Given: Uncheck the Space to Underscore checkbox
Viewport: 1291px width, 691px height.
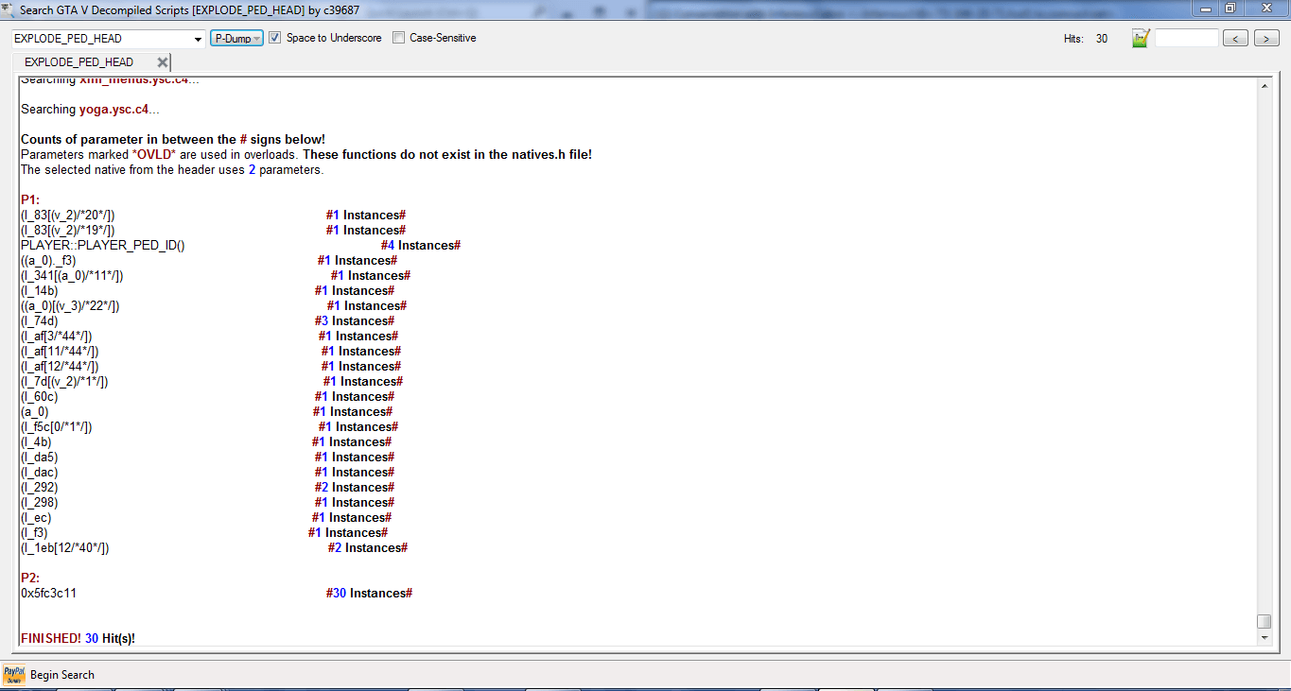Looking at the screenshot, I should (x=275, y=38).
